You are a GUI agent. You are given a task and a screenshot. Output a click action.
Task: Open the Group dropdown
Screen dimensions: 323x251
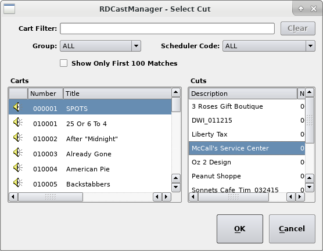(x=101, y=46)
